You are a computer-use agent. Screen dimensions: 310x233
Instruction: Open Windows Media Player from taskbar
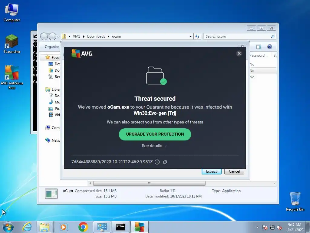[x=64, y=227]
